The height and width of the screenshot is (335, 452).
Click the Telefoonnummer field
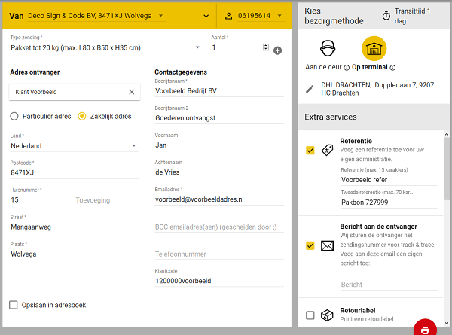[x=219, y=254]
